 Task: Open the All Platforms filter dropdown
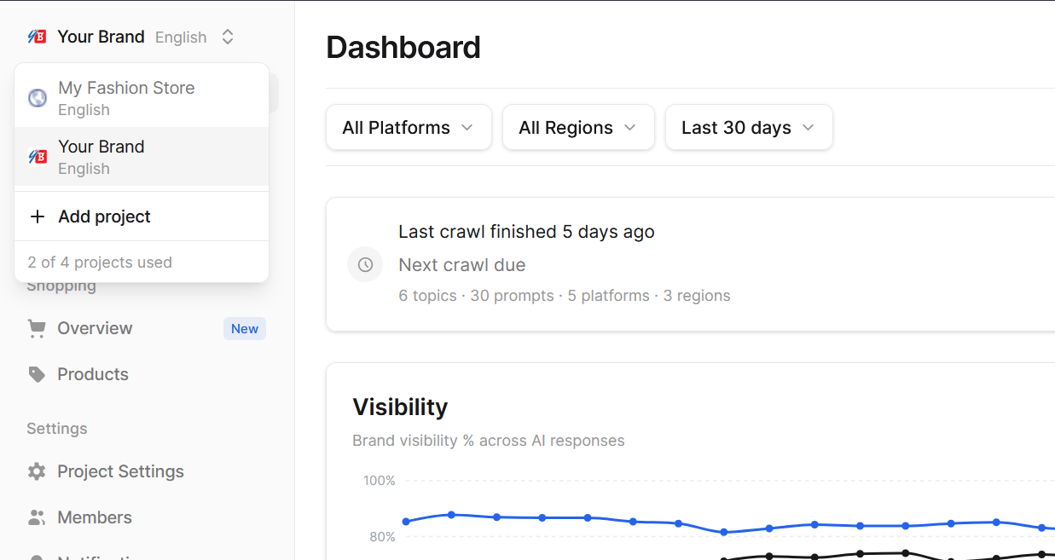pos(409,127)
